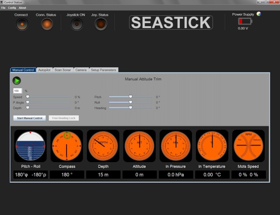
Task: Click the Conn. Status indicator light
Action: click(x=47, y=24)
